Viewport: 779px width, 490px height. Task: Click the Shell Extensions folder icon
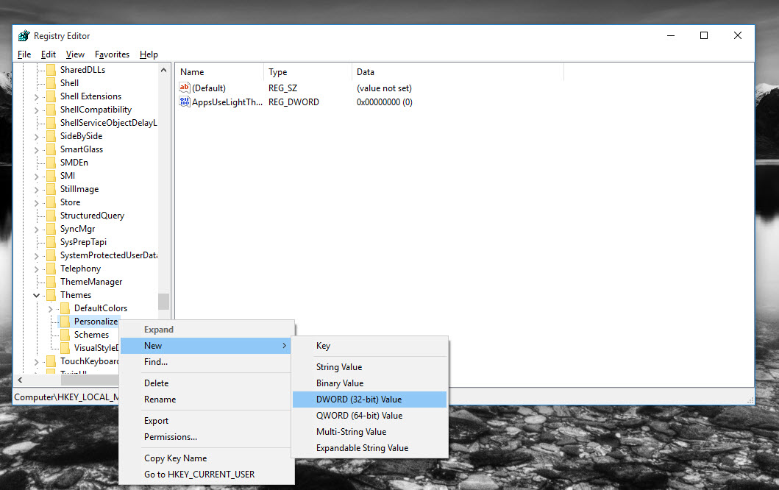pos(51,96)
